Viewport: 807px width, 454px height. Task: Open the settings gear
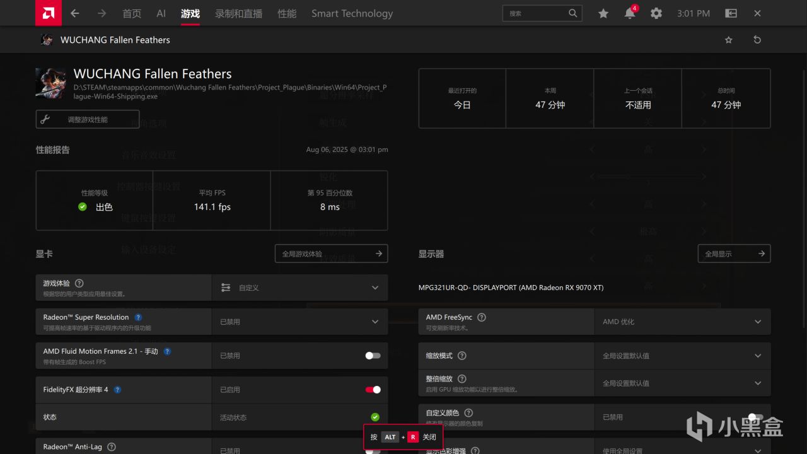click(656, 13)
